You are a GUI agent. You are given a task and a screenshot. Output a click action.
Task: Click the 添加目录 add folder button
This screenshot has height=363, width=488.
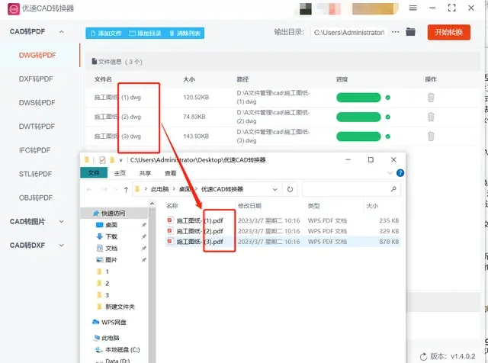coord(145,34)
